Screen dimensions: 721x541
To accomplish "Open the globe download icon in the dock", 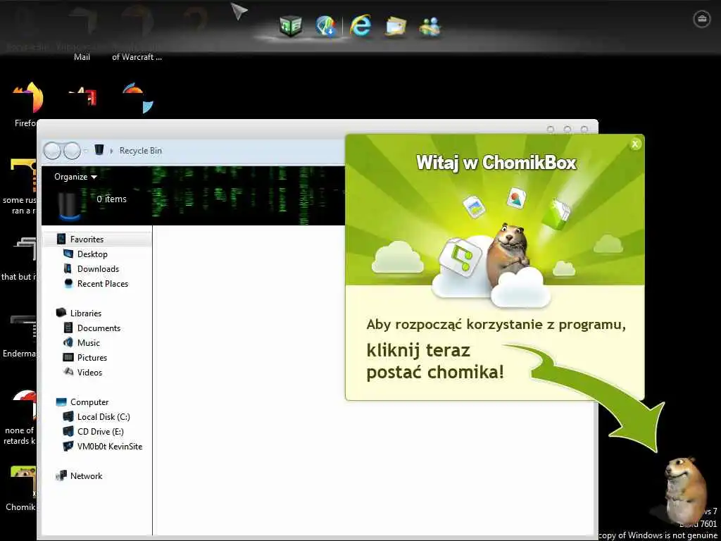I will point(326,26).
